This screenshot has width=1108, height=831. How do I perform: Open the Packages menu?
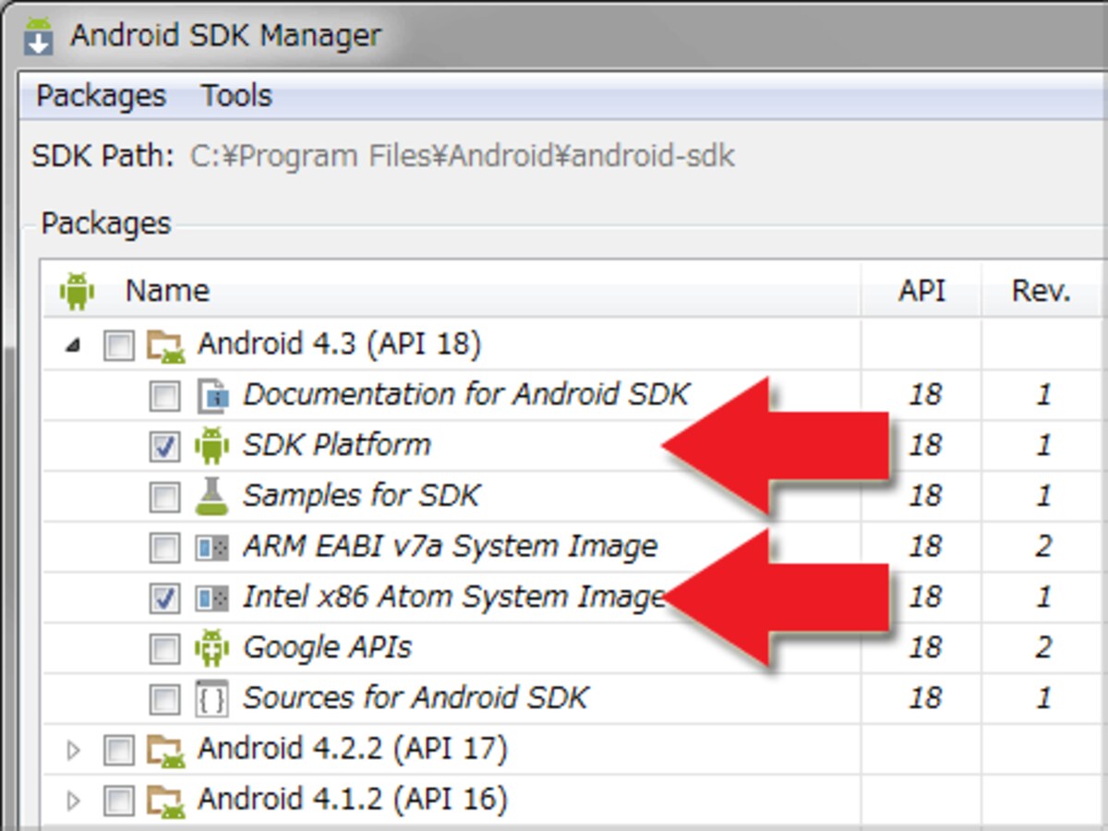pyautogui.click(x=101, y=96)
